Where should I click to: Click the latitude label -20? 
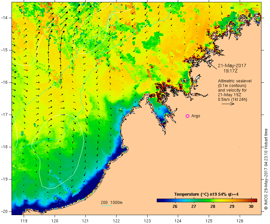click(4, 211)
